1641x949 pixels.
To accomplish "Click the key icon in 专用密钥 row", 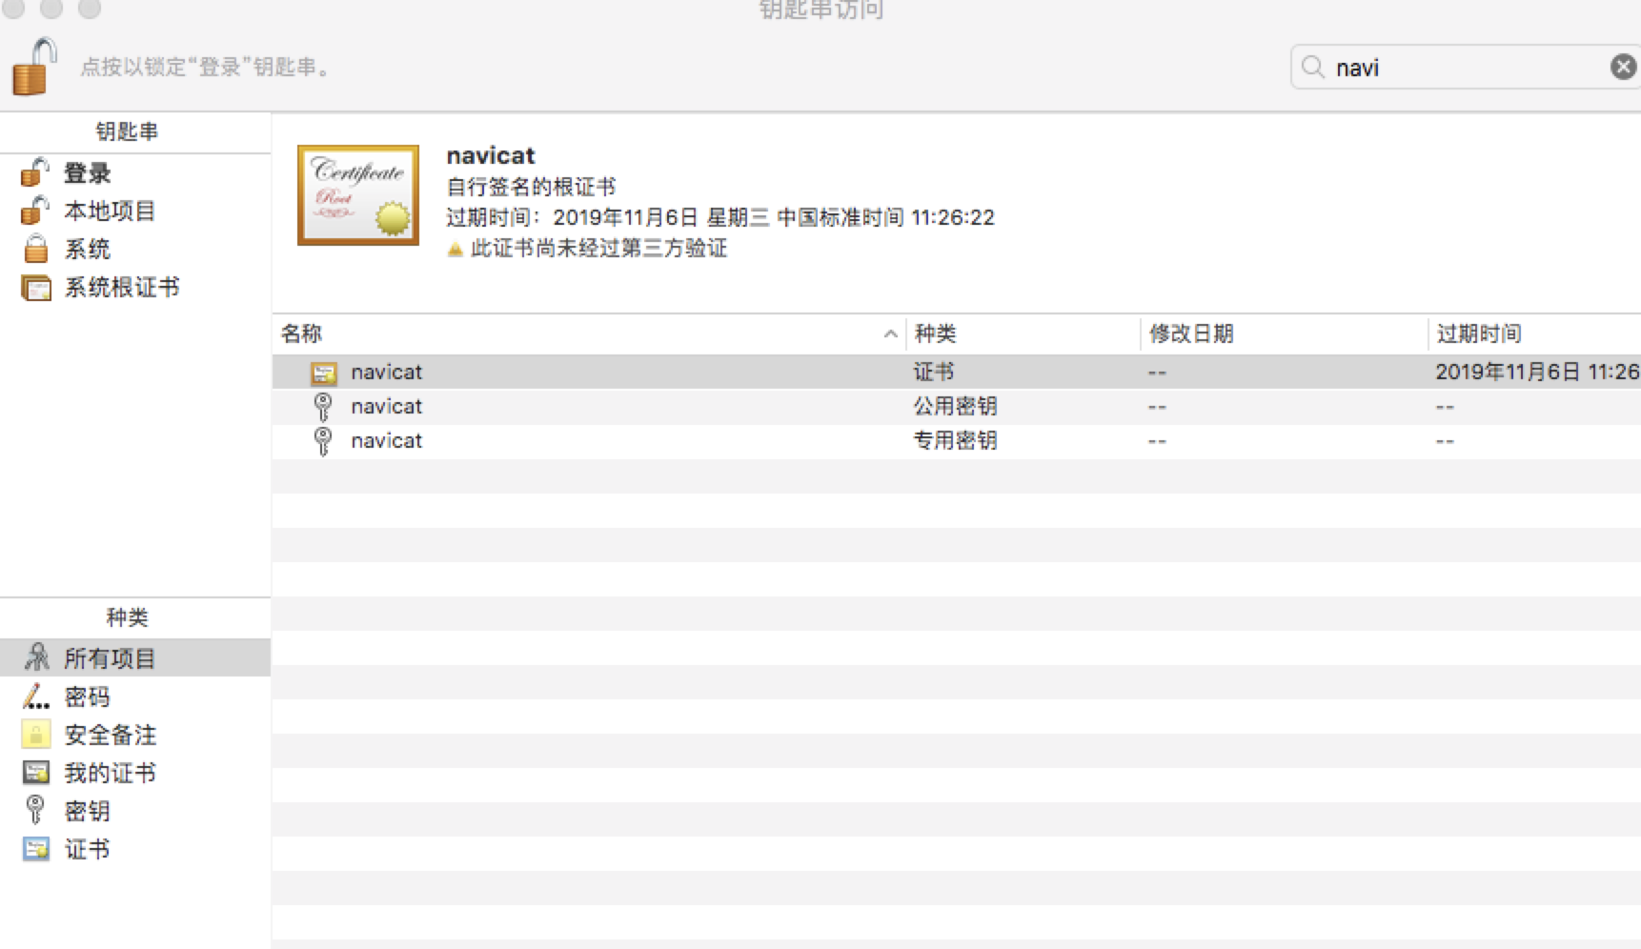I will coord(323,441).
